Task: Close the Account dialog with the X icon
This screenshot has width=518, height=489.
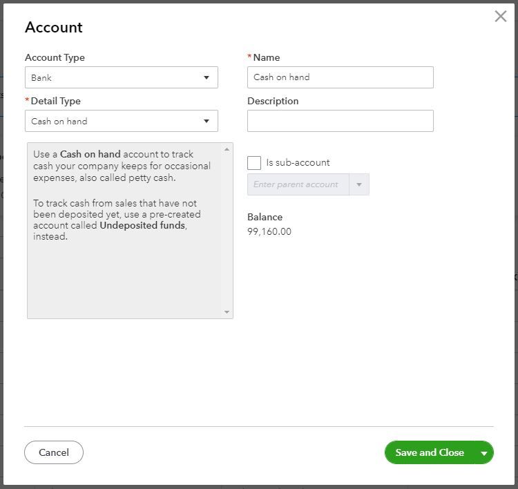Action: (x=501, y=16)
